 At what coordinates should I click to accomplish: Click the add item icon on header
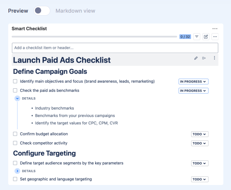click(204, 58)
